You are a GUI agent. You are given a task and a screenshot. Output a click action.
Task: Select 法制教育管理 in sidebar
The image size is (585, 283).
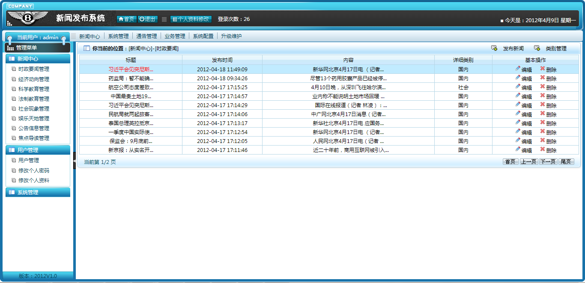(34, 99)
